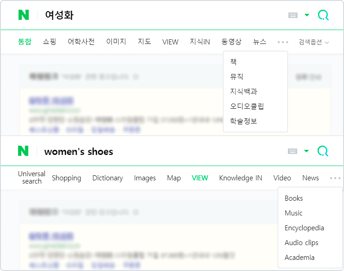Select the VIEW tab in the Korean tab bar
Screen dimensions: 344x271
(170, 42)
